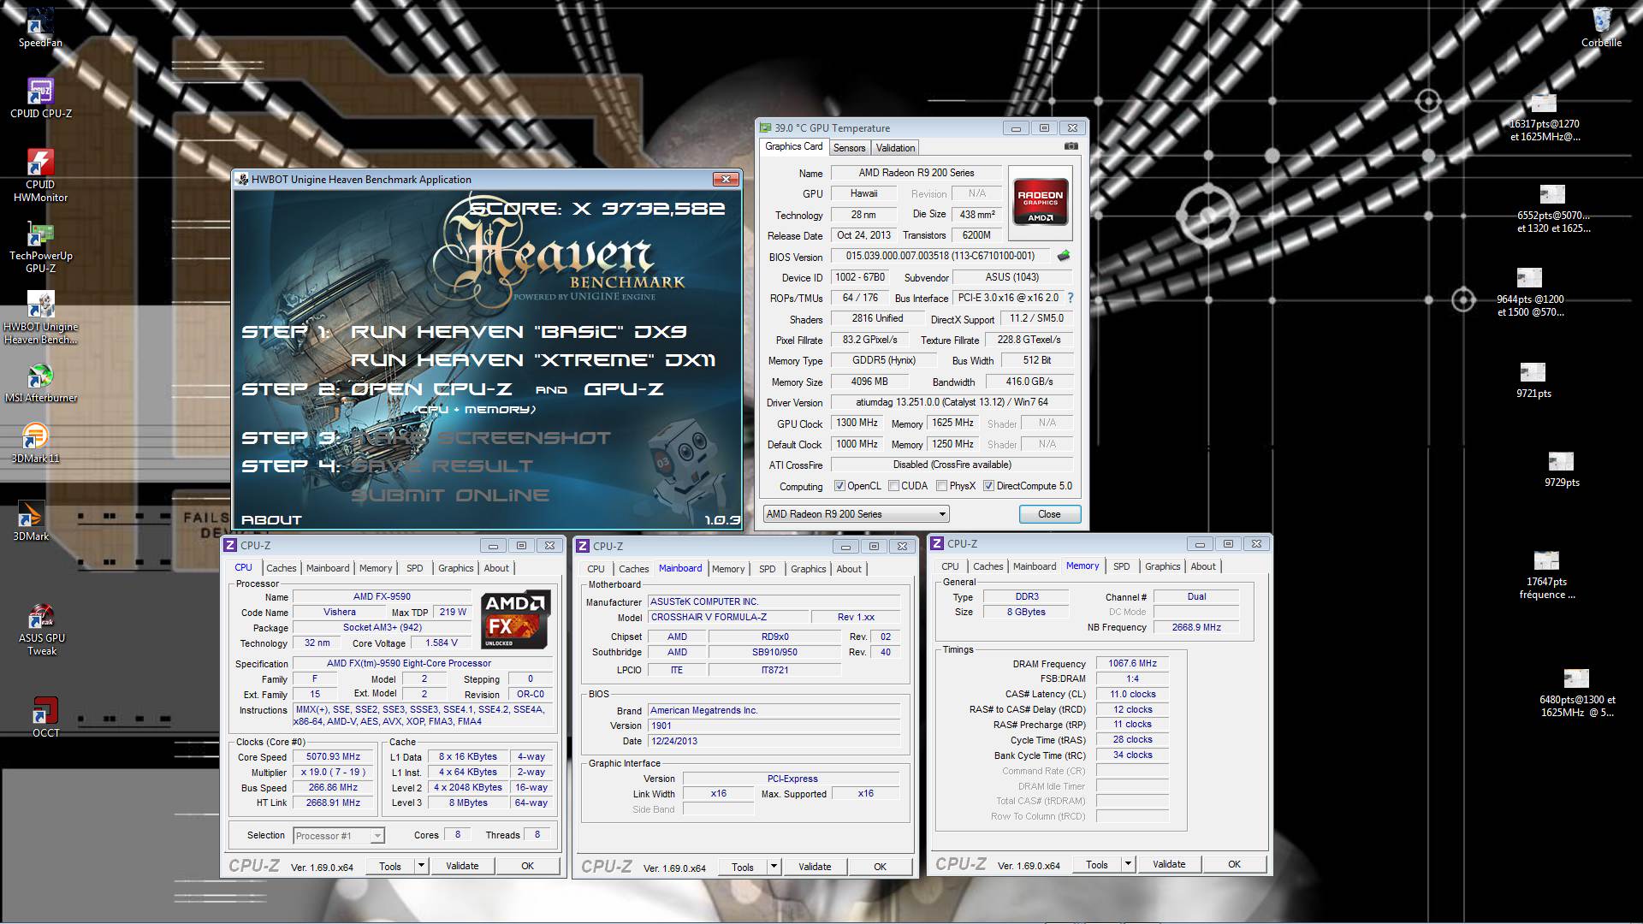The width and height of the screenshot is (1643, 924).
Task: Launch CPUID CPU-Z desktop icon
Action: tap(41, 98)
